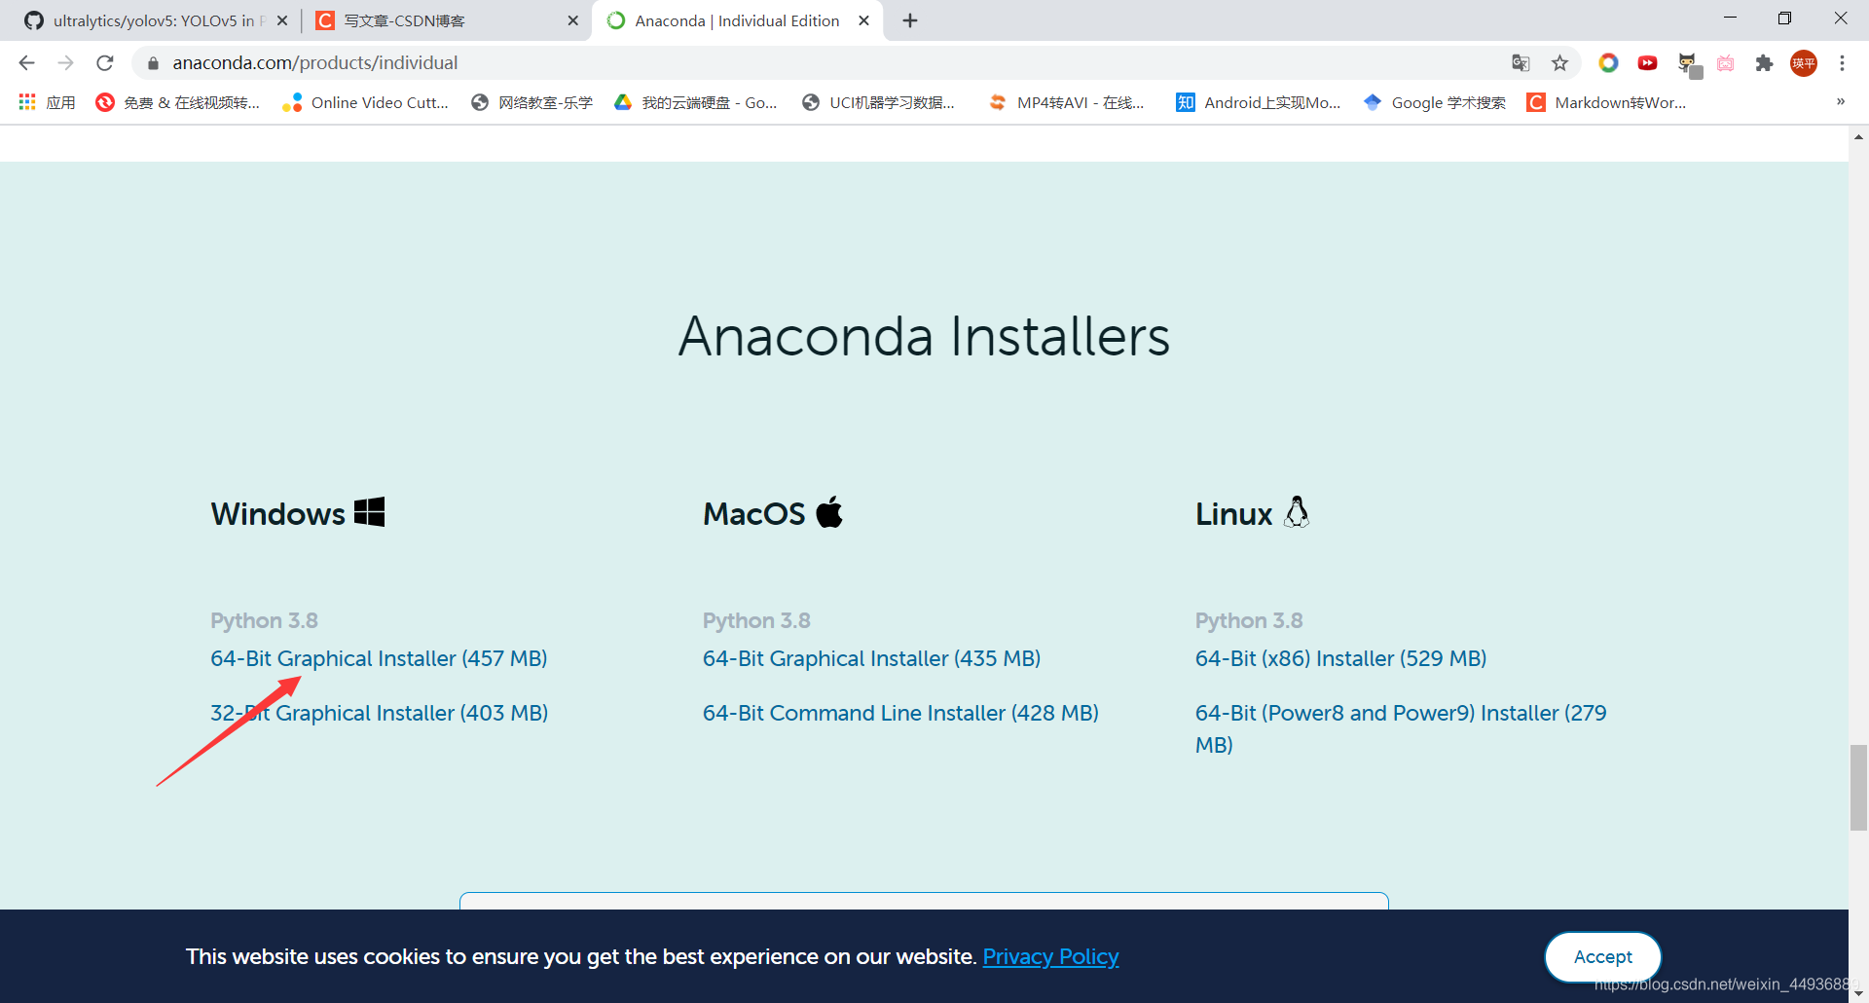The width and height of the screenshot is (1869, 1003).
Task: Download MacOS 64-Bit Command Line Installer
Action: click(900, 713)
